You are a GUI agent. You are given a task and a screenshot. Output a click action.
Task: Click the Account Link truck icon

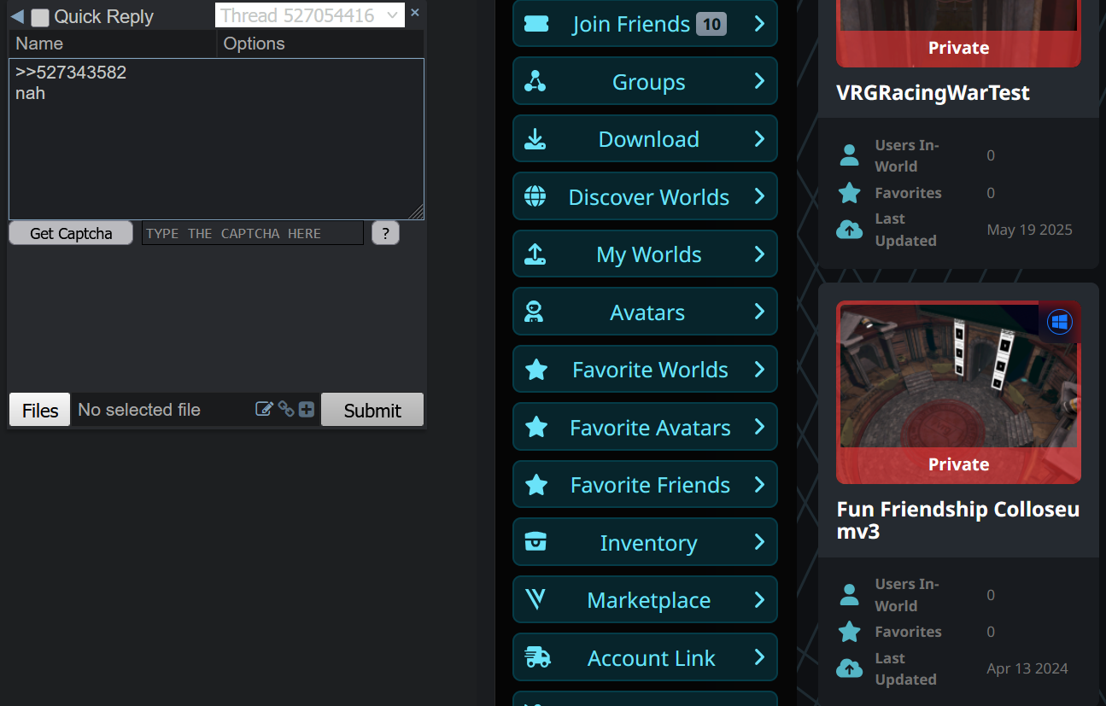[537, 657]
